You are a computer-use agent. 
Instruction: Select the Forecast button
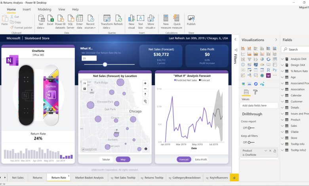point(184,159)
